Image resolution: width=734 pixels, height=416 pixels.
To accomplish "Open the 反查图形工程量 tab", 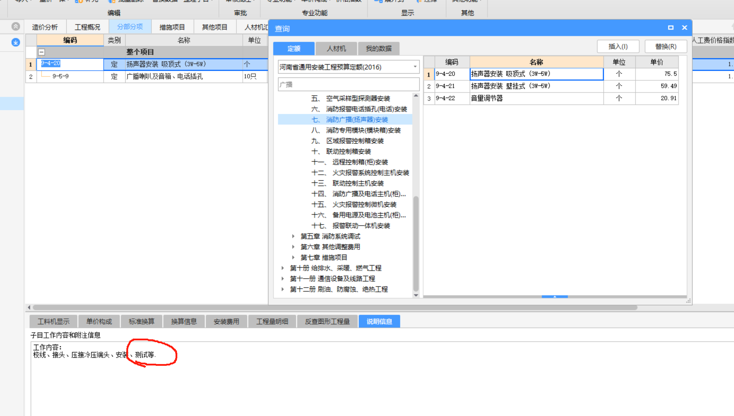I will [327, 321].
